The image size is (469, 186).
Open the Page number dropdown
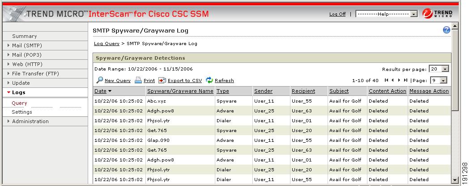[439, 80]
